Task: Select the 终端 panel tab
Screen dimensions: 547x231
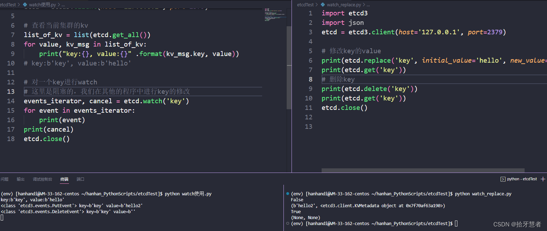Action: tap(64, 179)
